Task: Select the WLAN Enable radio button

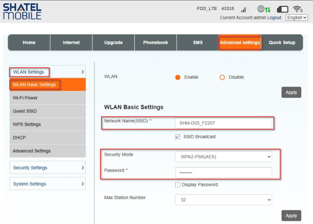Action: (x=178, y=77)
